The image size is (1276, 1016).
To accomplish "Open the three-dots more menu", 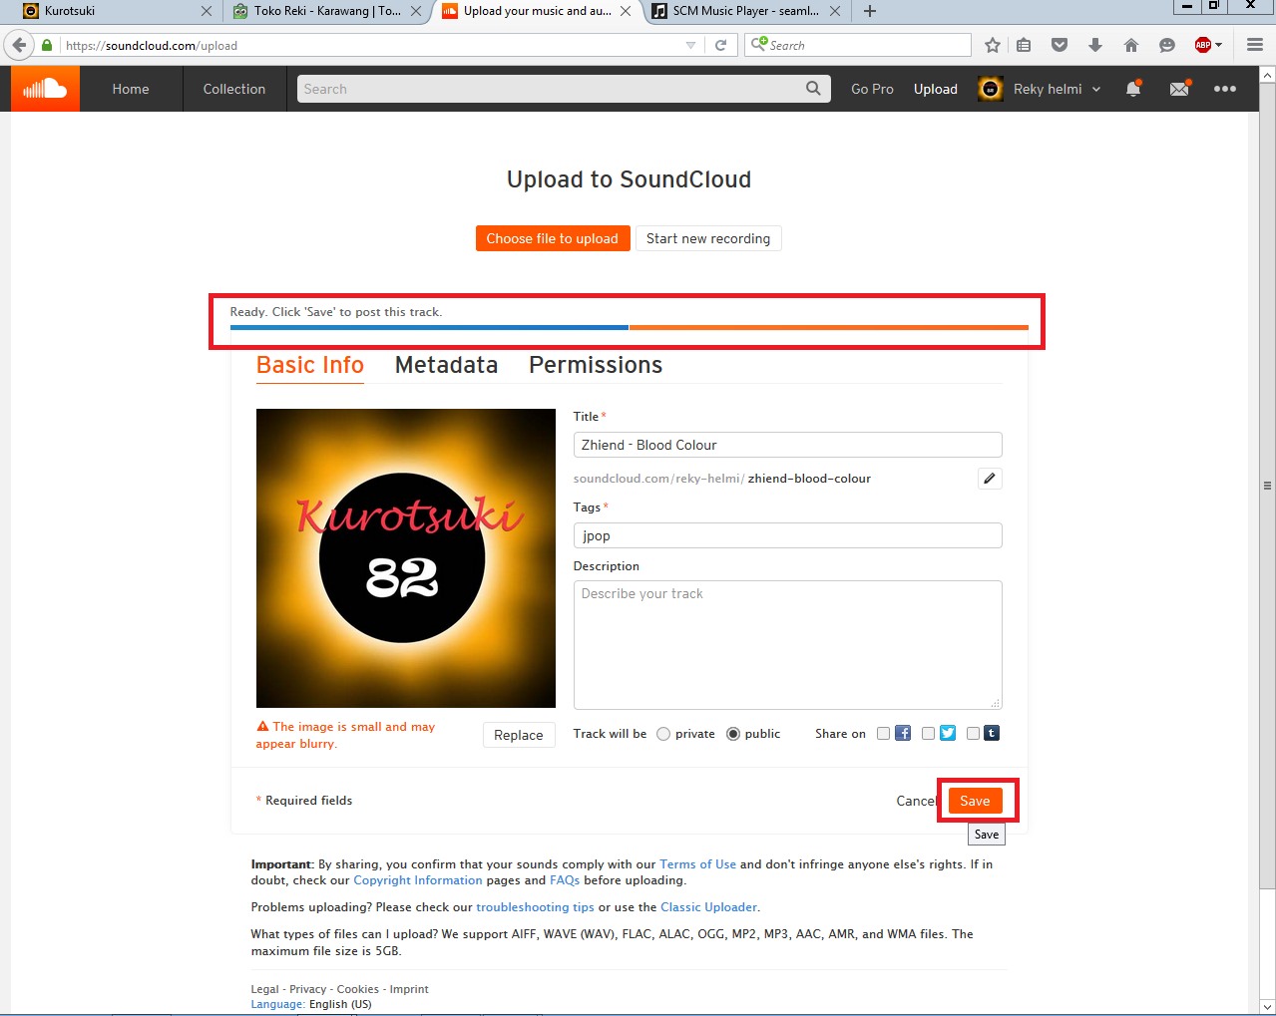I will [1225, 89].
